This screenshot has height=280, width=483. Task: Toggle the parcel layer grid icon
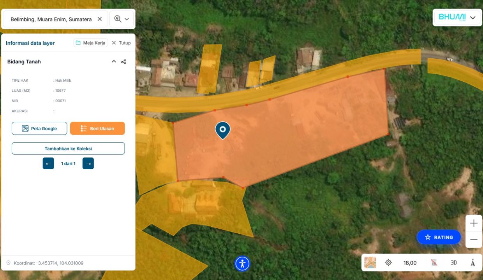click(x=434, y=262)
